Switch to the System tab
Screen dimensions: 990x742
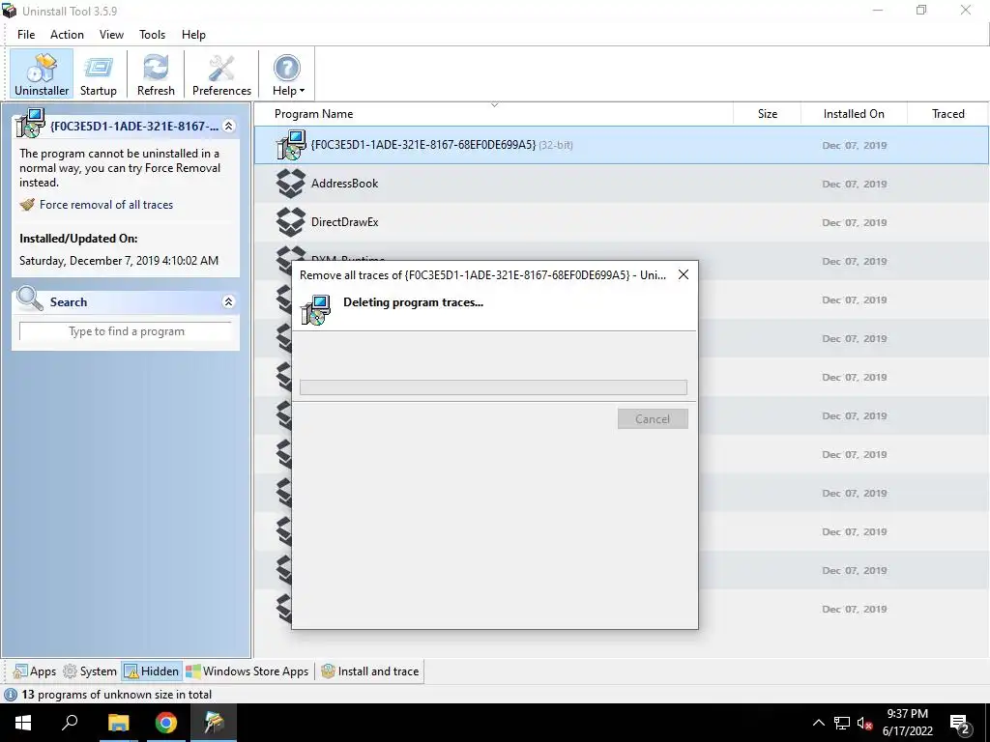pyautogui.click(x=90, y=671)
